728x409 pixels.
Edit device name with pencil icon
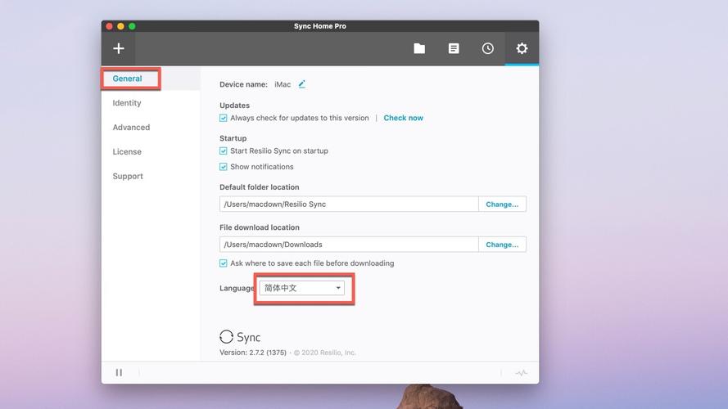coord(302,84)
